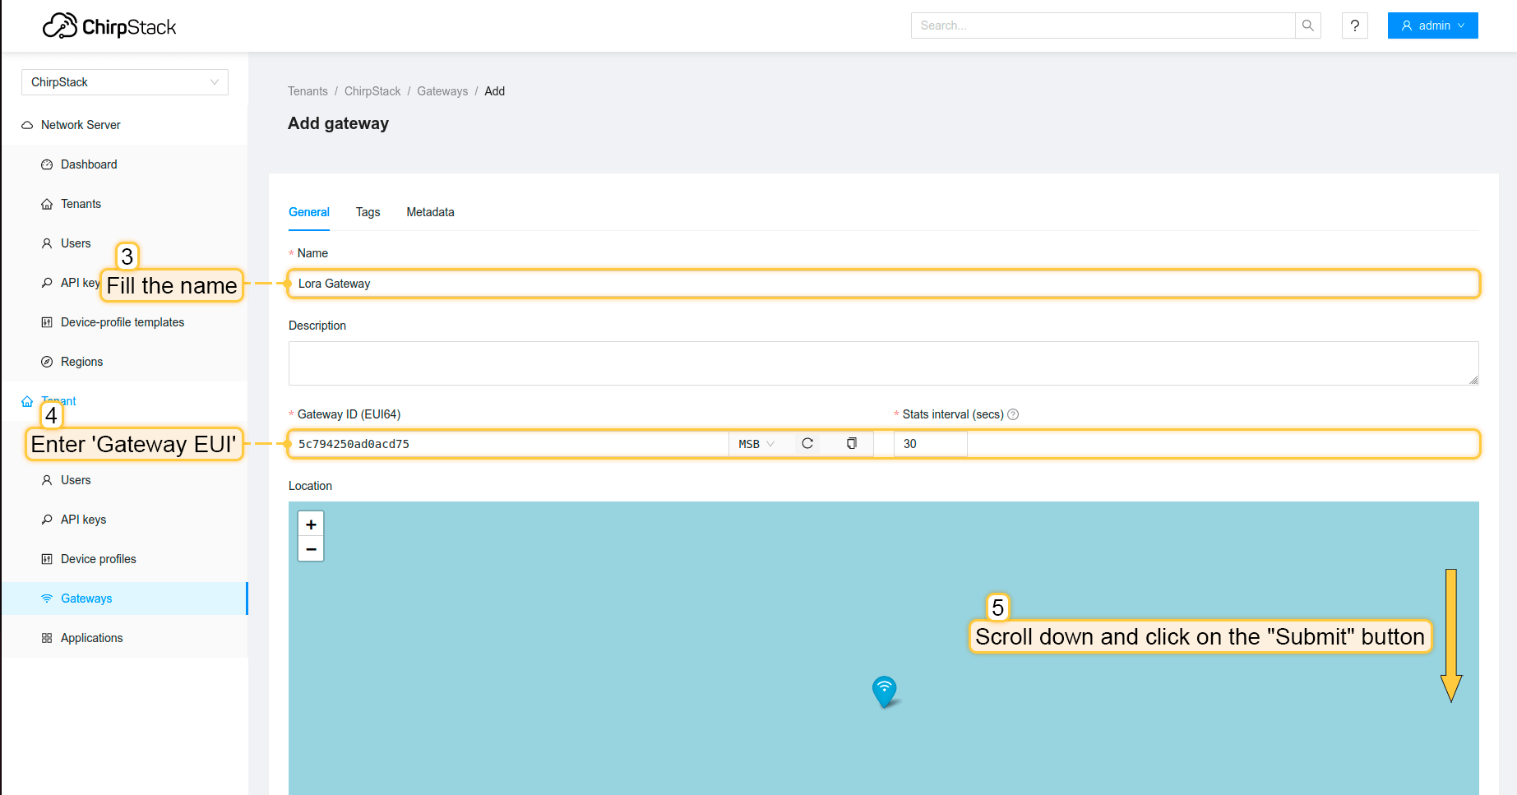Image resolution: width=1517 pixels, height=795 pixels.
Task: Switch to the Tags tab
Action: point(368,212)
